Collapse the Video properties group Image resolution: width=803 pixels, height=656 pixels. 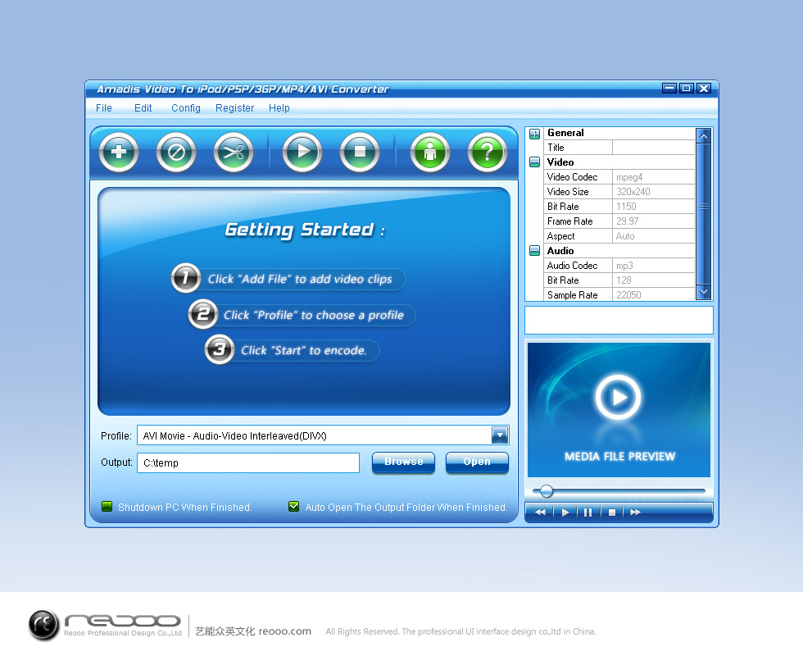click(x=534, y=162)
